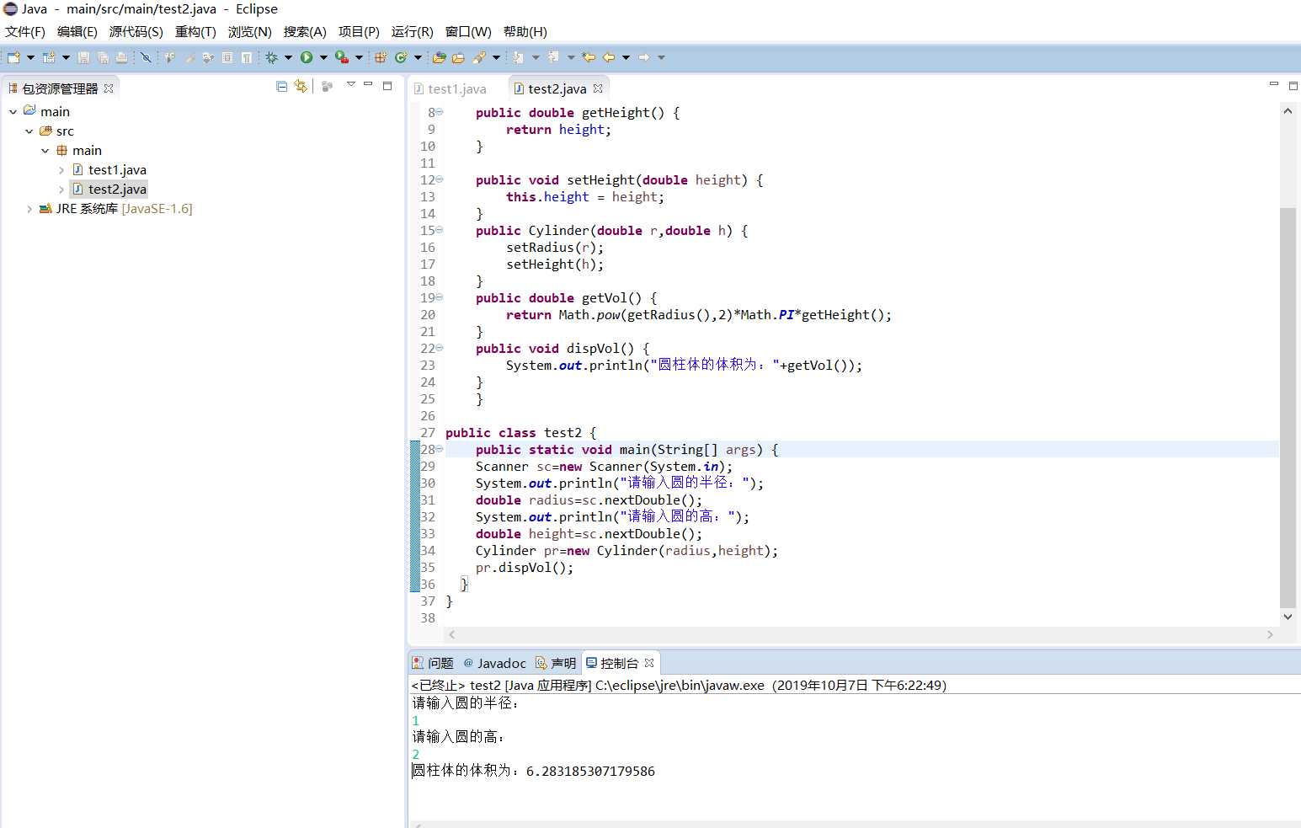Click the New file toolbar icon
This screenshot has width=1301, height=828.
(x=13, y=57)
